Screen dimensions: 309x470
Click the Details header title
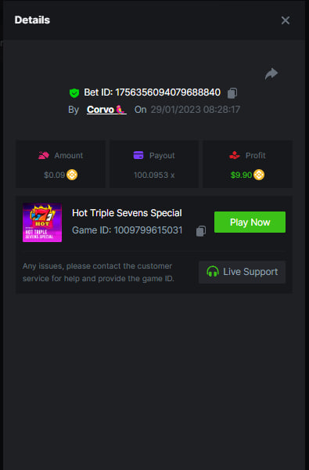(32, 20)
